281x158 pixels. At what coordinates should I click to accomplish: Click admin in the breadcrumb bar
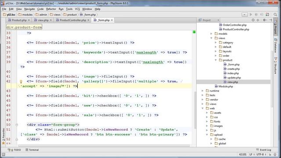(41, 14)
